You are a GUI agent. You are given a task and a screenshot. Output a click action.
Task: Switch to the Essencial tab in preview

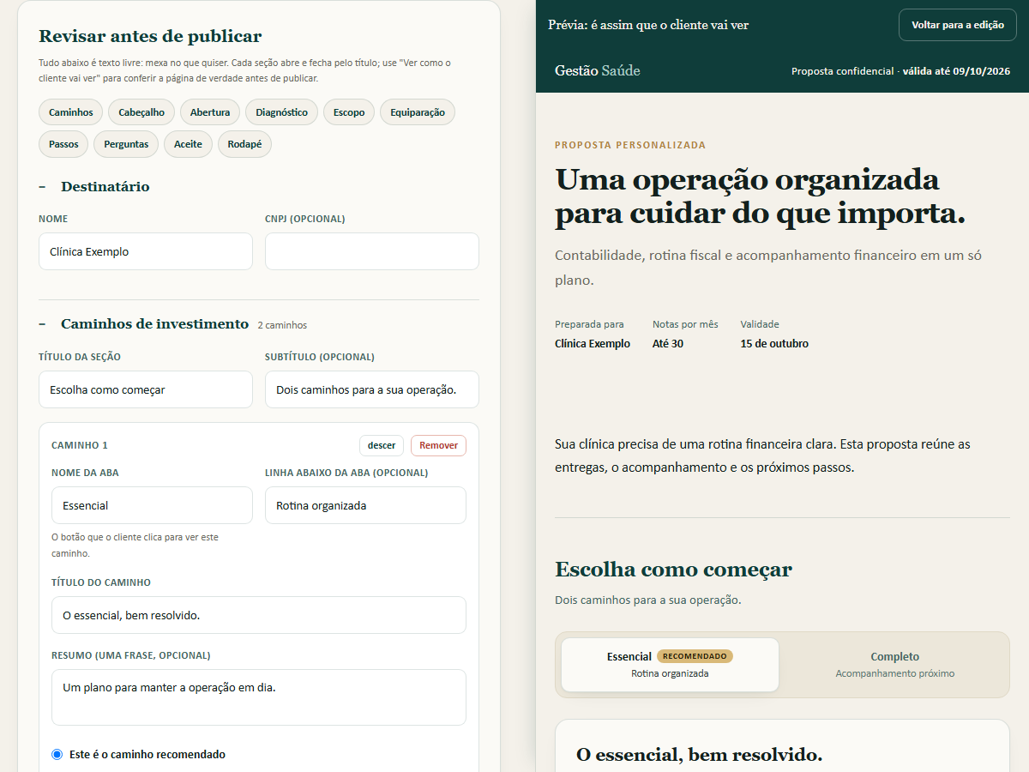tap(670, 665)
